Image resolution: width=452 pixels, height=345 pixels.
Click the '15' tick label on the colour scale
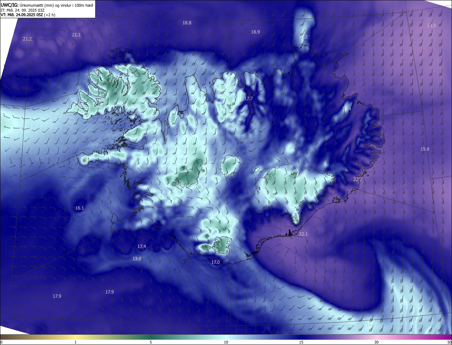tap(301, 342)
